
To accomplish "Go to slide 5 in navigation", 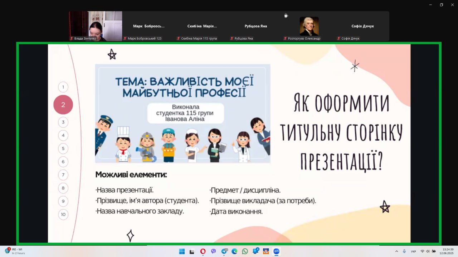I will 63,148.
